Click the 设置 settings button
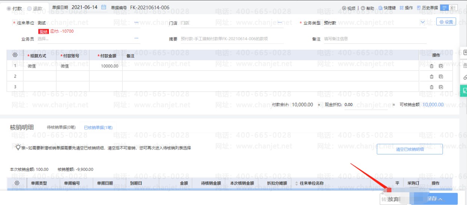The image size is (467, 205). click(446, 22)
